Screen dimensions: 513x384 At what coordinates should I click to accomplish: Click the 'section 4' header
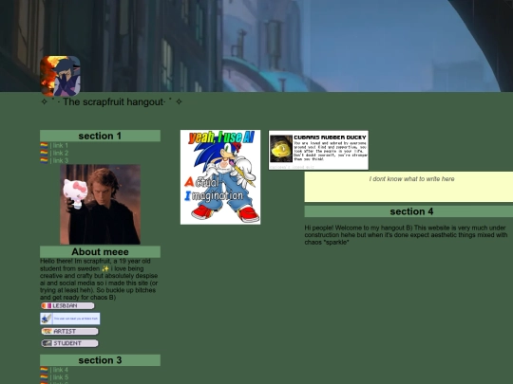click(x=408, y=211)
